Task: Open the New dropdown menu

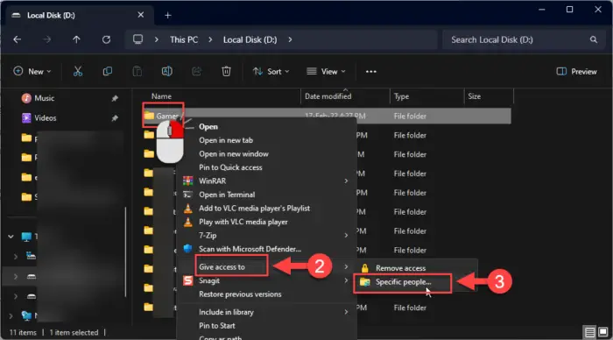Action: (x=32, y=72)
